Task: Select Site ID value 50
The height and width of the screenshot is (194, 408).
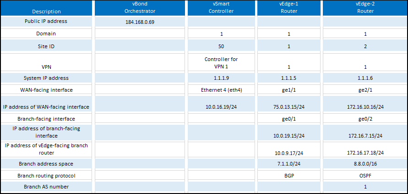Action: tap(222, 46)
